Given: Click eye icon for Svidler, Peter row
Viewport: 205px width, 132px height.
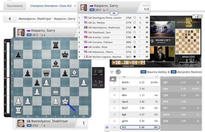Looking at the screenshot, I should (147, 47).
